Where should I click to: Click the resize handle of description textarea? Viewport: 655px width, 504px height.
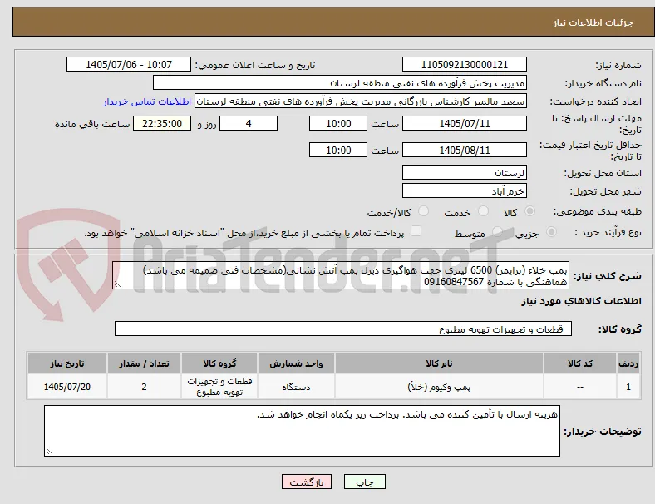pyautogui.click(x=117, y=284)
